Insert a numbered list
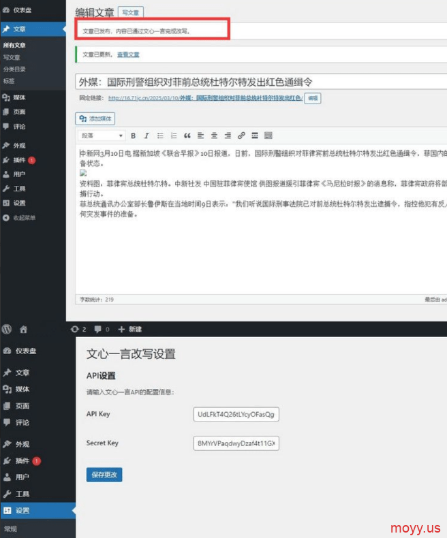 [174, 136]
